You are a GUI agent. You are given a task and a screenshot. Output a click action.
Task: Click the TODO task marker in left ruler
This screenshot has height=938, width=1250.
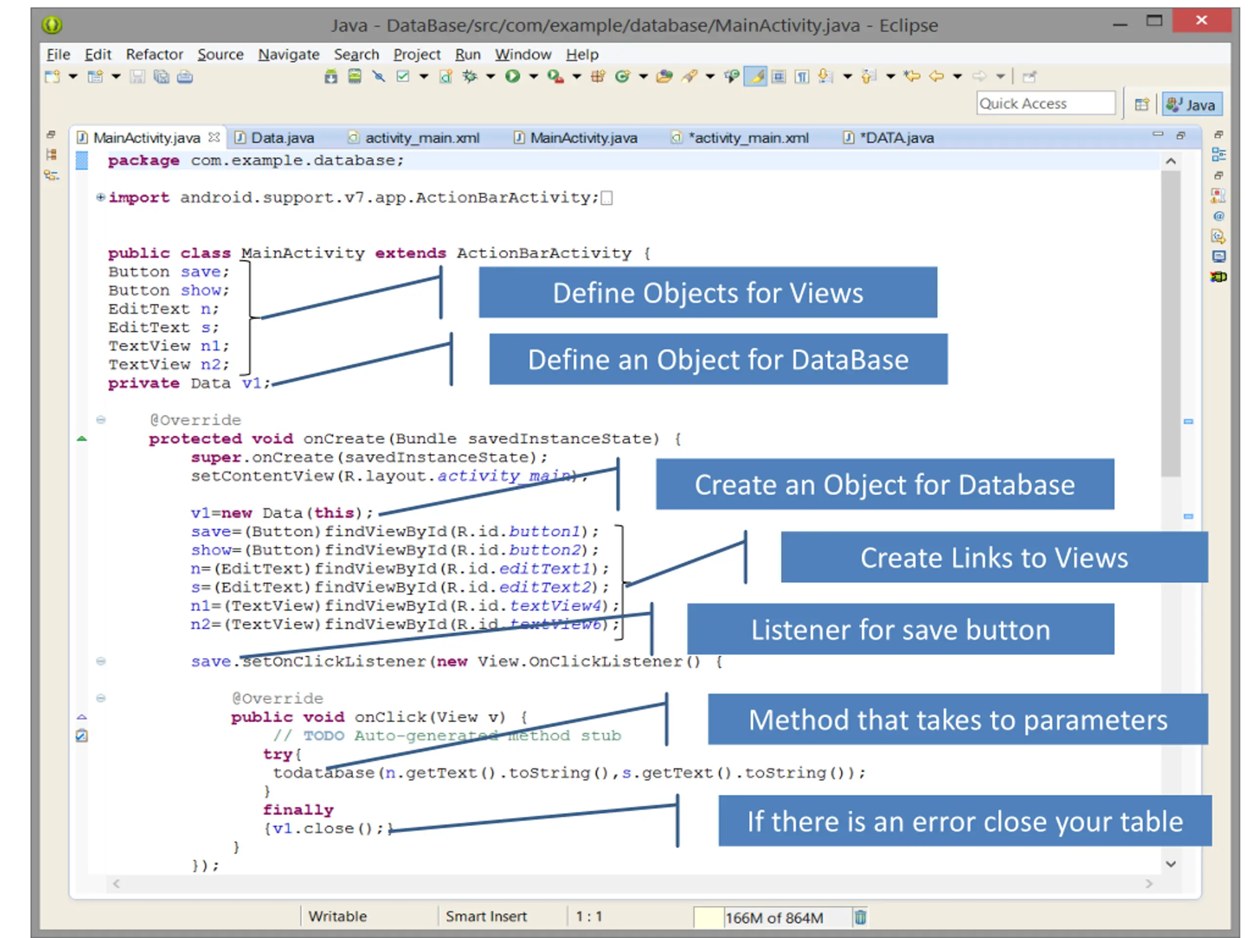pos(82,736)
